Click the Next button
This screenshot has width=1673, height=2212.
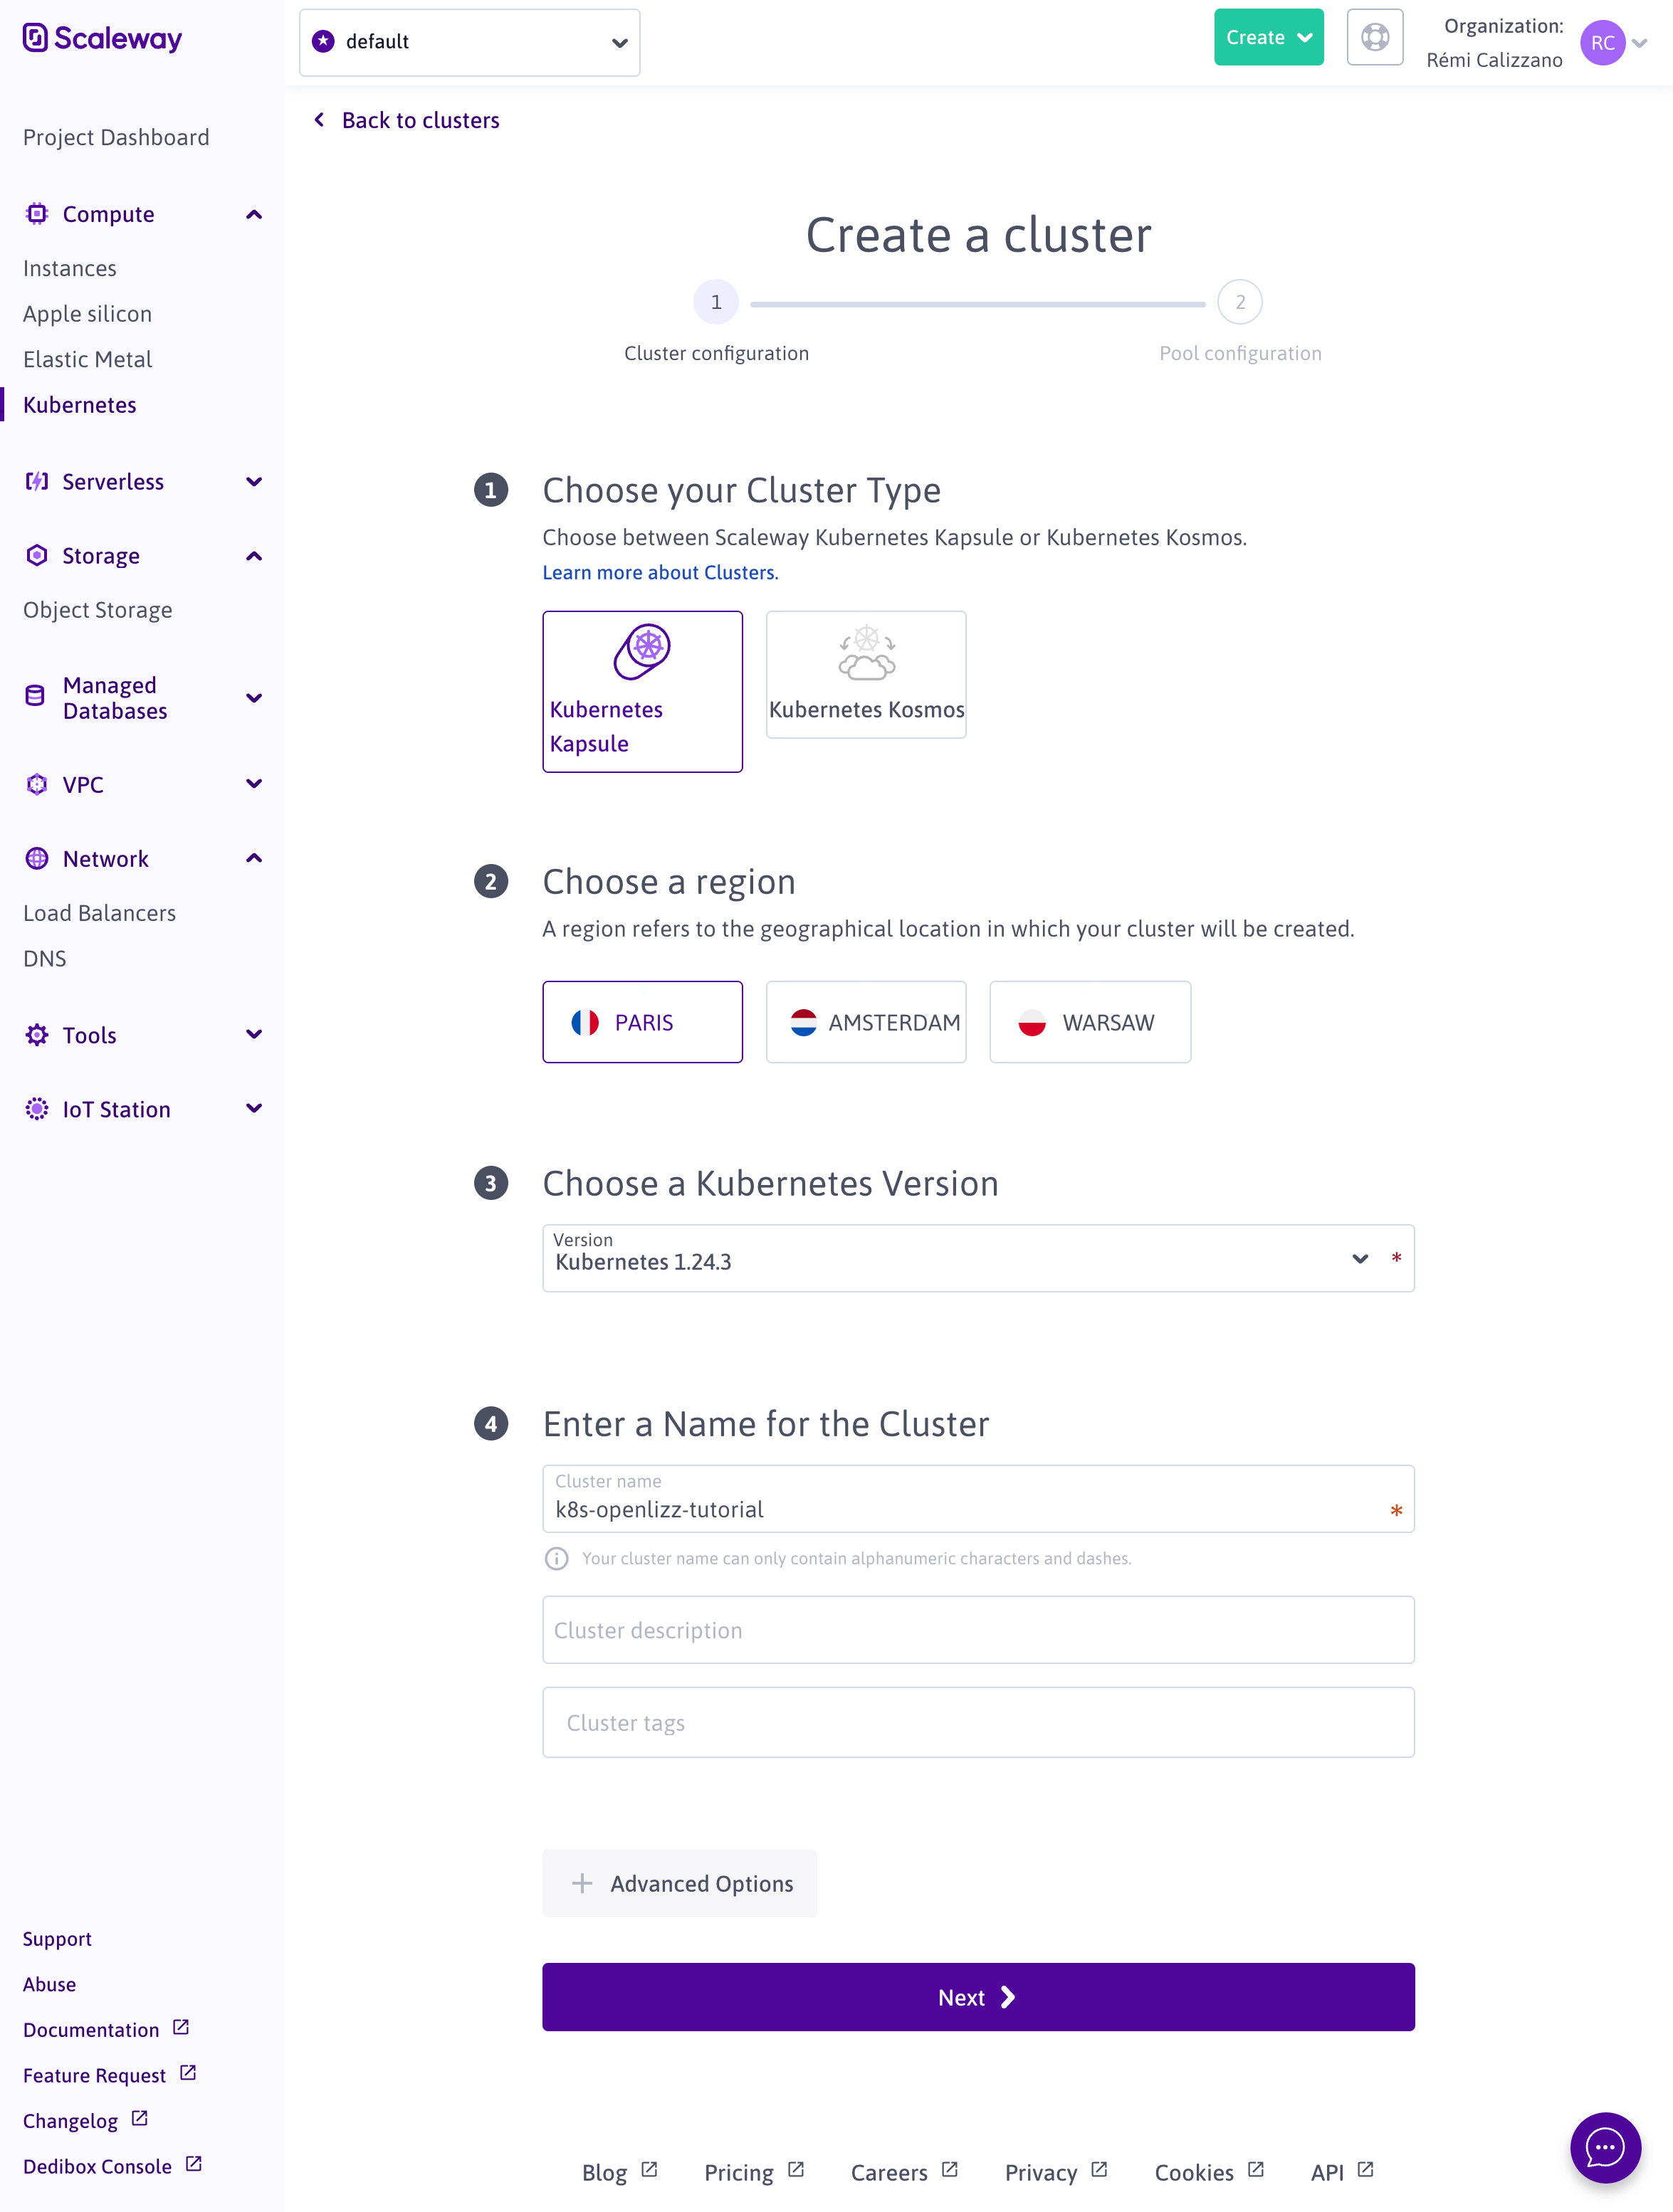[x=977, y=1997]
